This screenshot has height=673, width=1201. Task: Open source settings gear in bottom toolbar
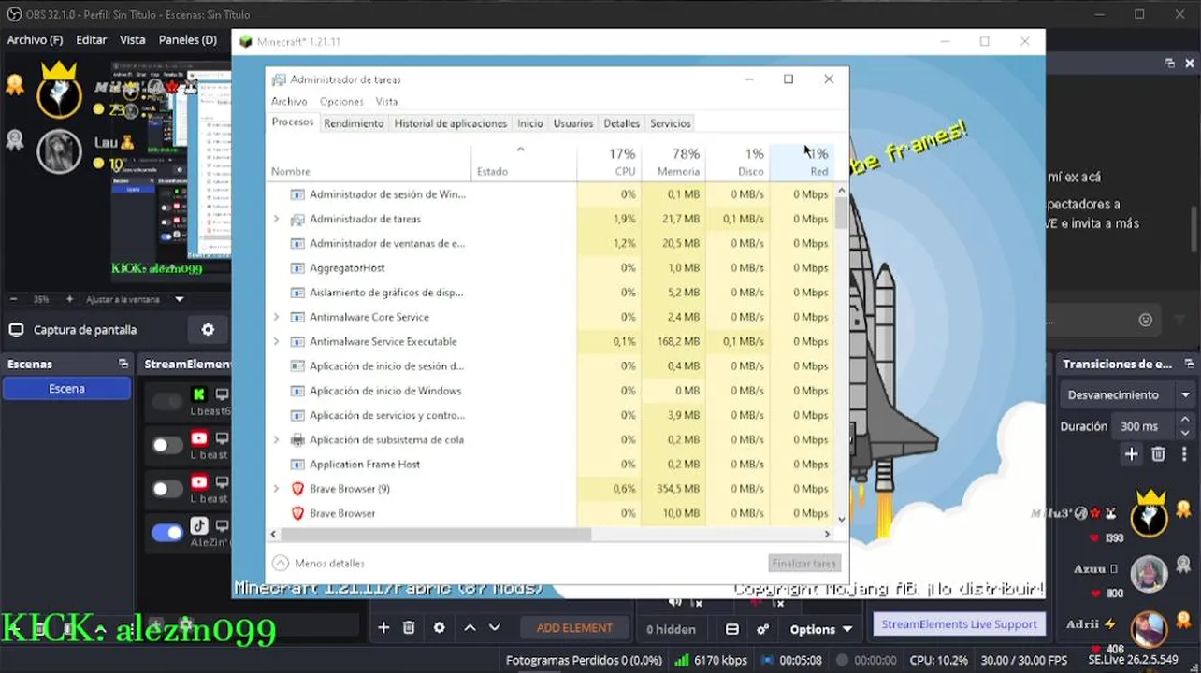tap(439, 628)
